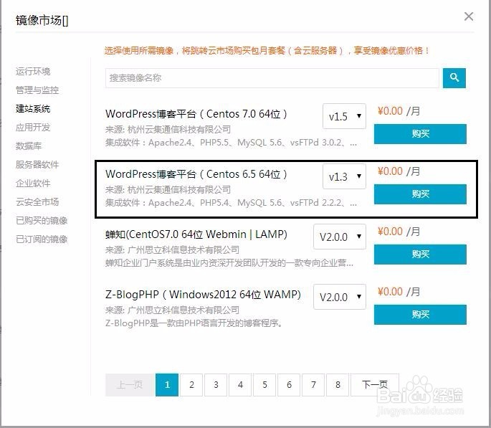Go to page 1
The height and width of the screenshot is (428, 491).
(167, 385)
